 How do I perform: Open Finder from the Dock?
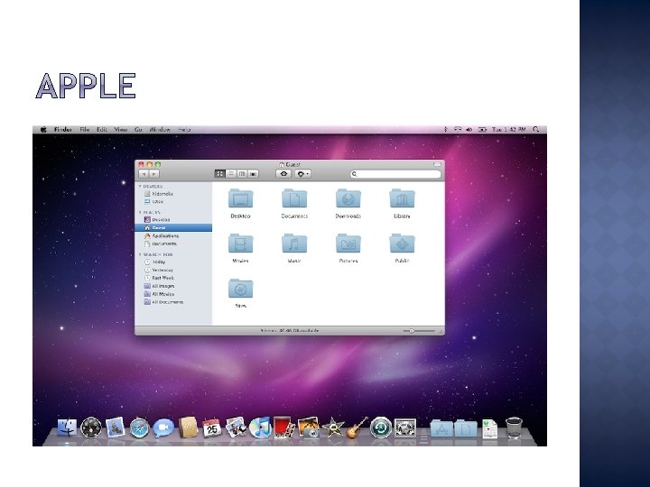click(67, 427)
